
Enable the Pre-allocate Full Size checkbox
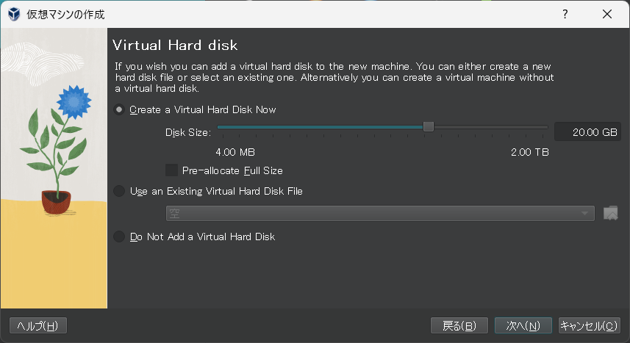[172, 170]
